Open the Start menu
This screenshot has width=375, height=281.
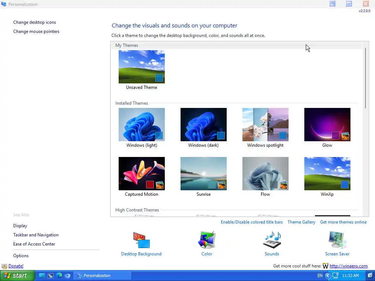(x=18, y=276)
